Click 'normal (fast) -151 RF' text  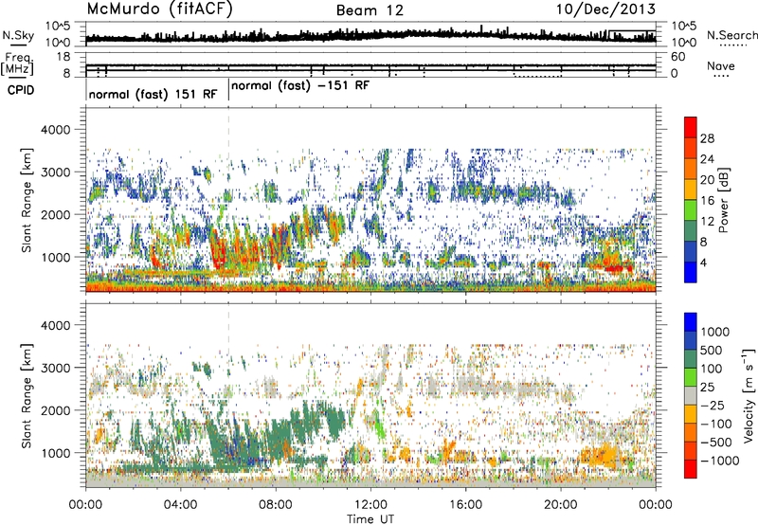pos(300,86)
